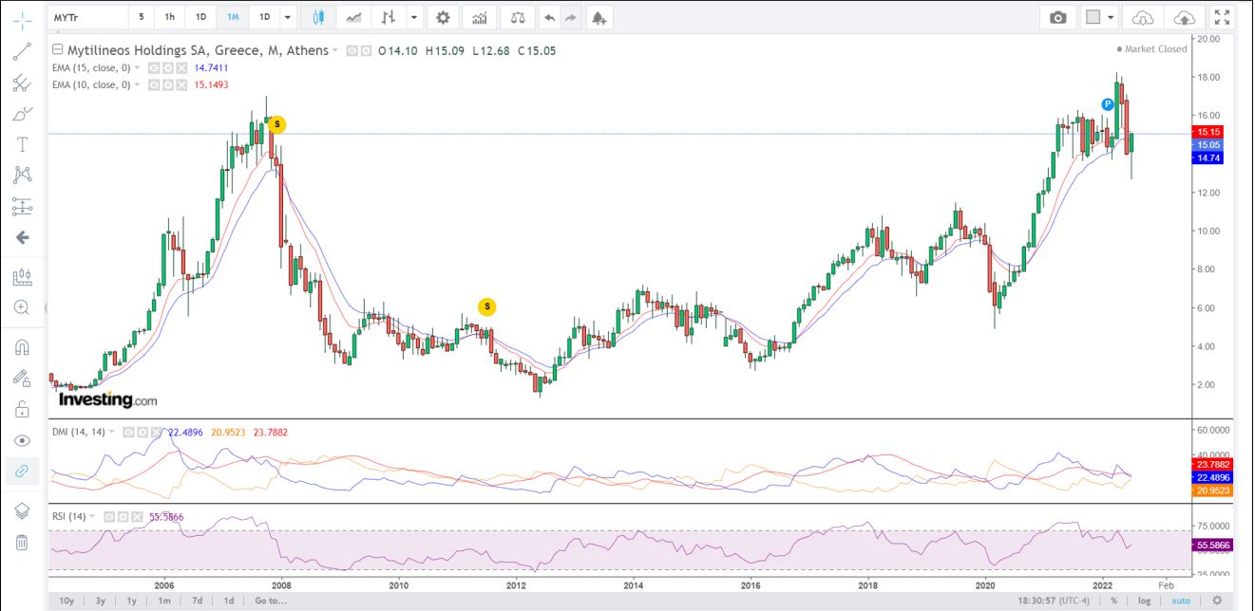1255x611 pixels.
Task: Open the bar style dropdown arrow
Action: [x=414, y=17]
